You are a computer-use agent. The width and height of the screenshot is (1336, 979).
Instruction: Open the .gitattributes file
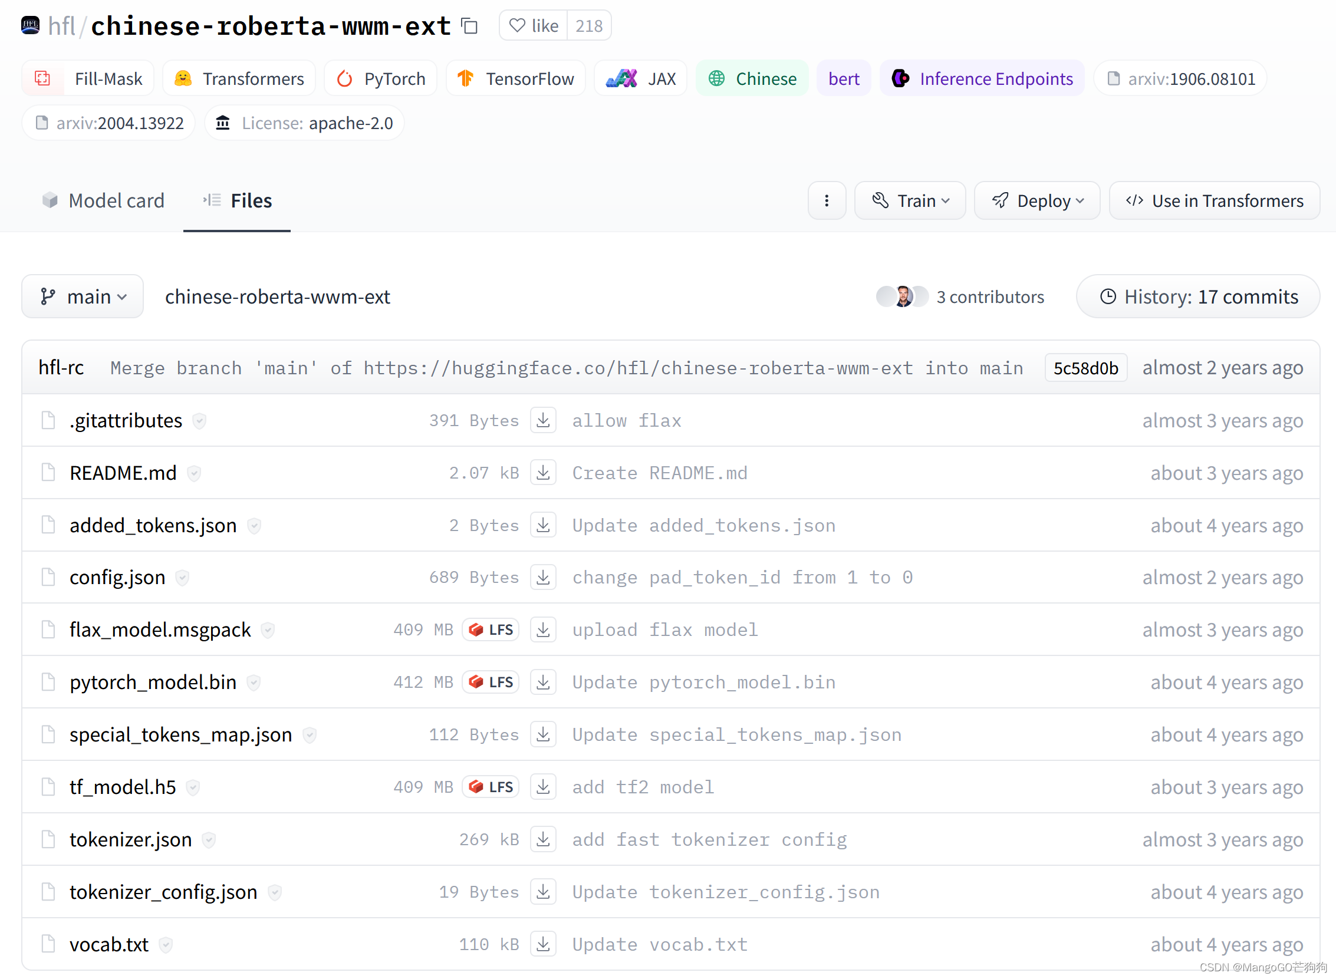click(126, 420)
